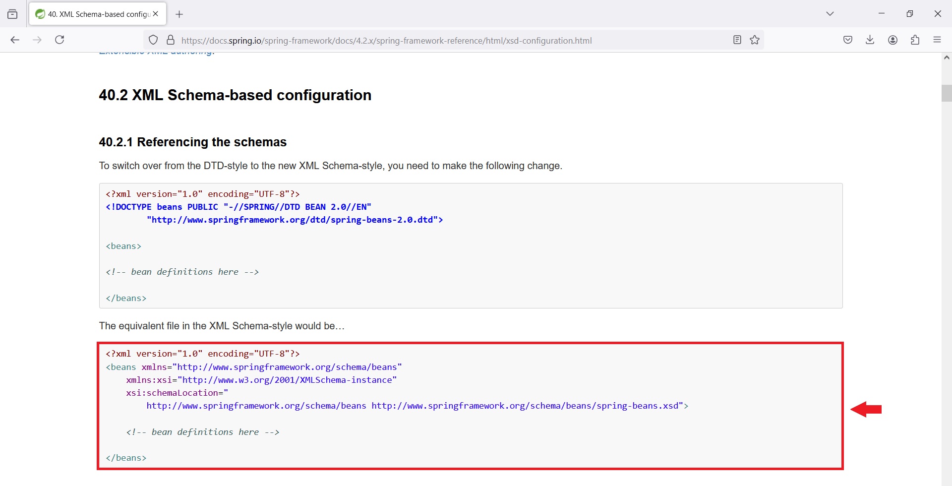Toggle reader view for this page

(737, 40)
